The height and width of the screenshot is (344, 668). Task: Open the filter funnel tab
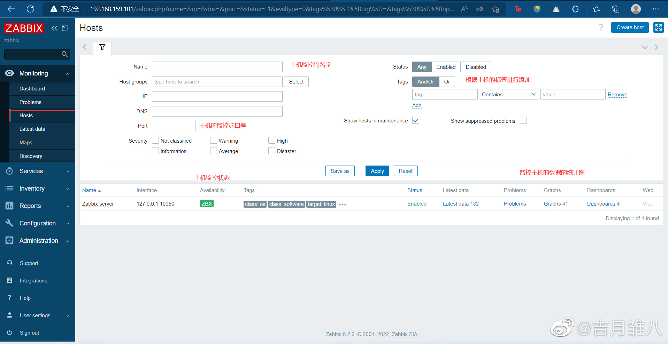coord(102,47)
